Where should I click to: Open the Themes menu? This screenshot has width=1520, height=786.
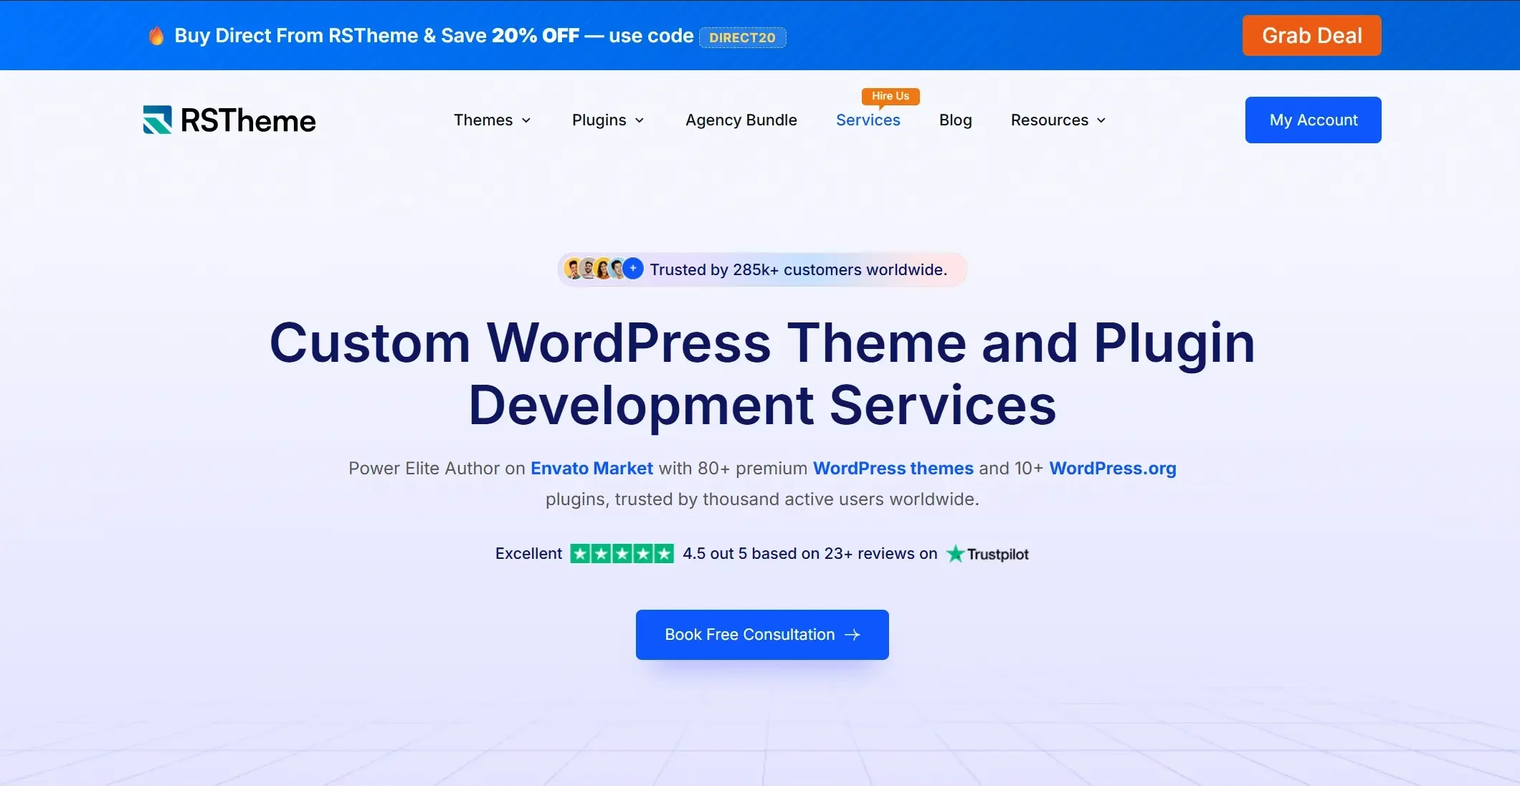492,120
